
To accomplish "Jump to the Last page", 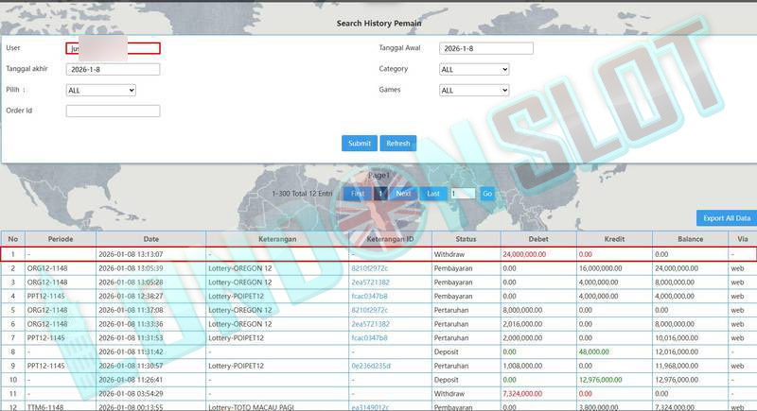I will [x=432, y=193].
